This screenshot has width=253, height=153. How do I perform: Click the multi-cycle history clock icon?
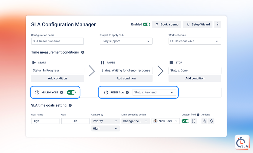point(37,92)
